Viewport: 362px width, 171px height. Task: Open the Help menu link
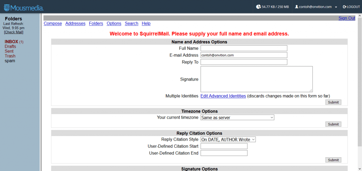point(146,23)
